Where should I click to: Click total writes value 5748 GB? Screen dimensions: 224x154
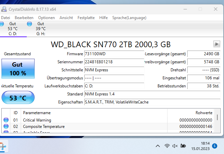[204, 62]
